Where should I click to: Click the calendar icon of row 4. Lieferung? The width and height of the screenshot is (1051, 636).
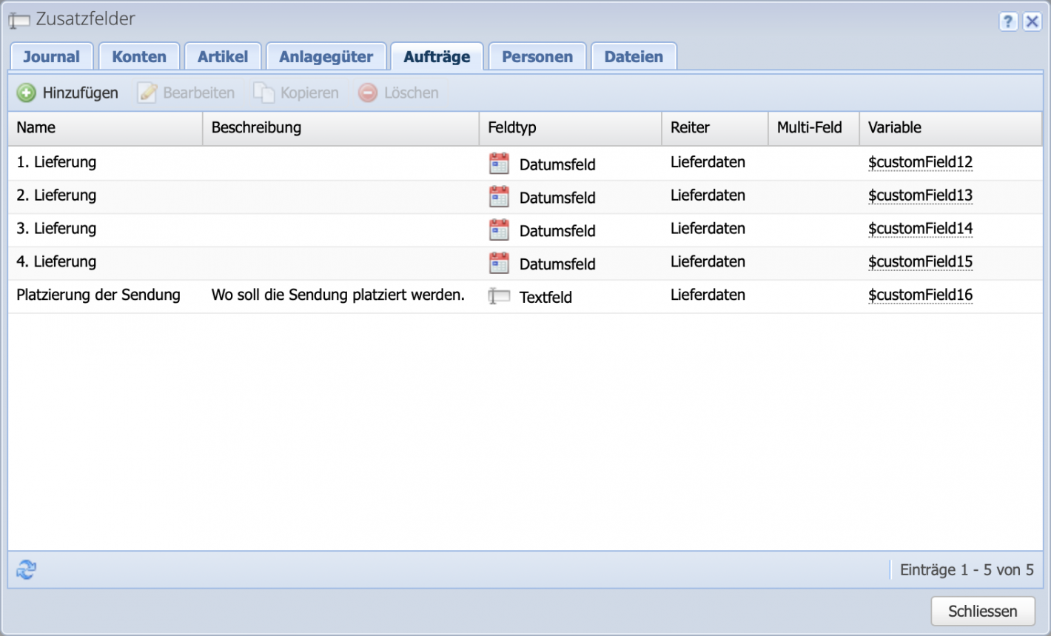tap(500, 263)
